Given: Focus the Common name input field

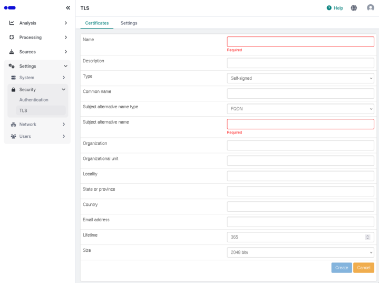Looking at the screenshot, I should tap(300, 93).
